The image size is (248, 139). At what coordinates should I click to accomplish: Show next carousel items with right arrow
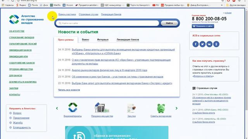177,108
